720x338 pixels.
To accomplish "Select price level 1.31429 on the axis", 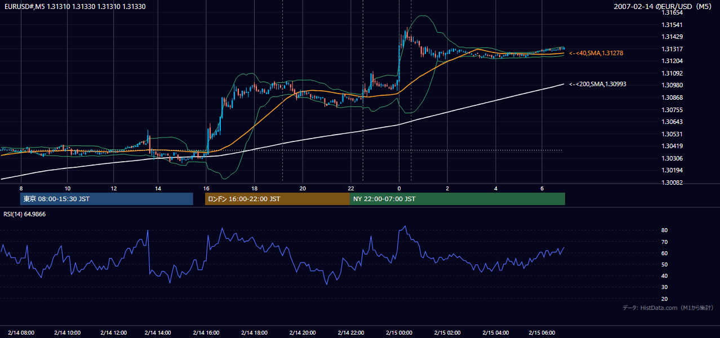I will [x=672, y=37].
